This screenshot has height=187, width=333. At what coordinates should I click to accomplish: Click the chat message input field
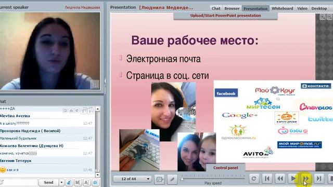click(19, 182)
